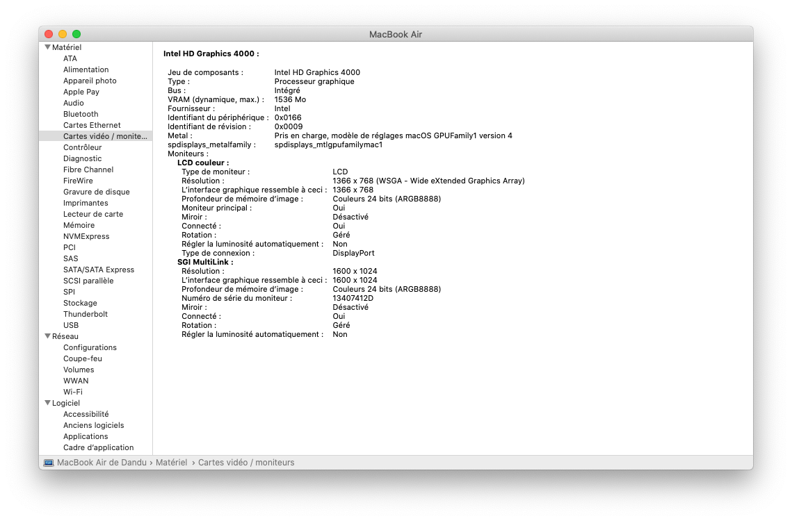Select Mémoire in the sidebar
This screenshot has width=792, height=521.
79,225
